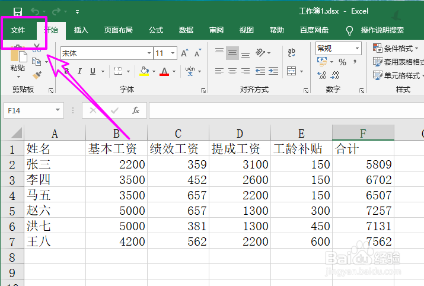Open the Customize Quick Access Toolbar arrow
This screenshot has height=286, width=424.
pyautogui.click(x=77, y=12)
